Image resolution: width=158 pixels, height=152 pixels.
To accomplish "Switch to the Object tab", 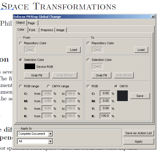I will (20, 23).
